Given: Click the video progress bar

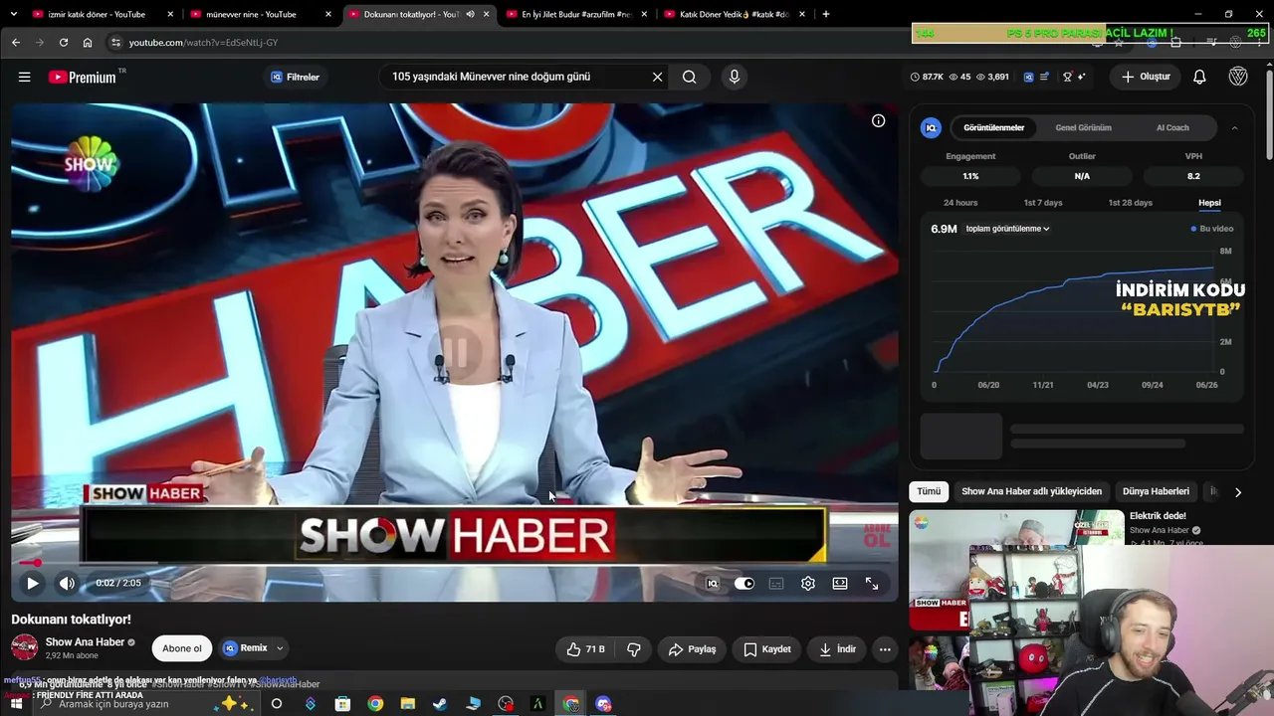Looking at the screenshot, I should [x=455, y=564].
